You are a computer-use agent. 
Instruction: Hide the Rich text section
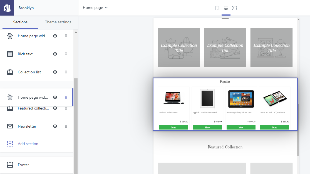[x=55, y=54]
